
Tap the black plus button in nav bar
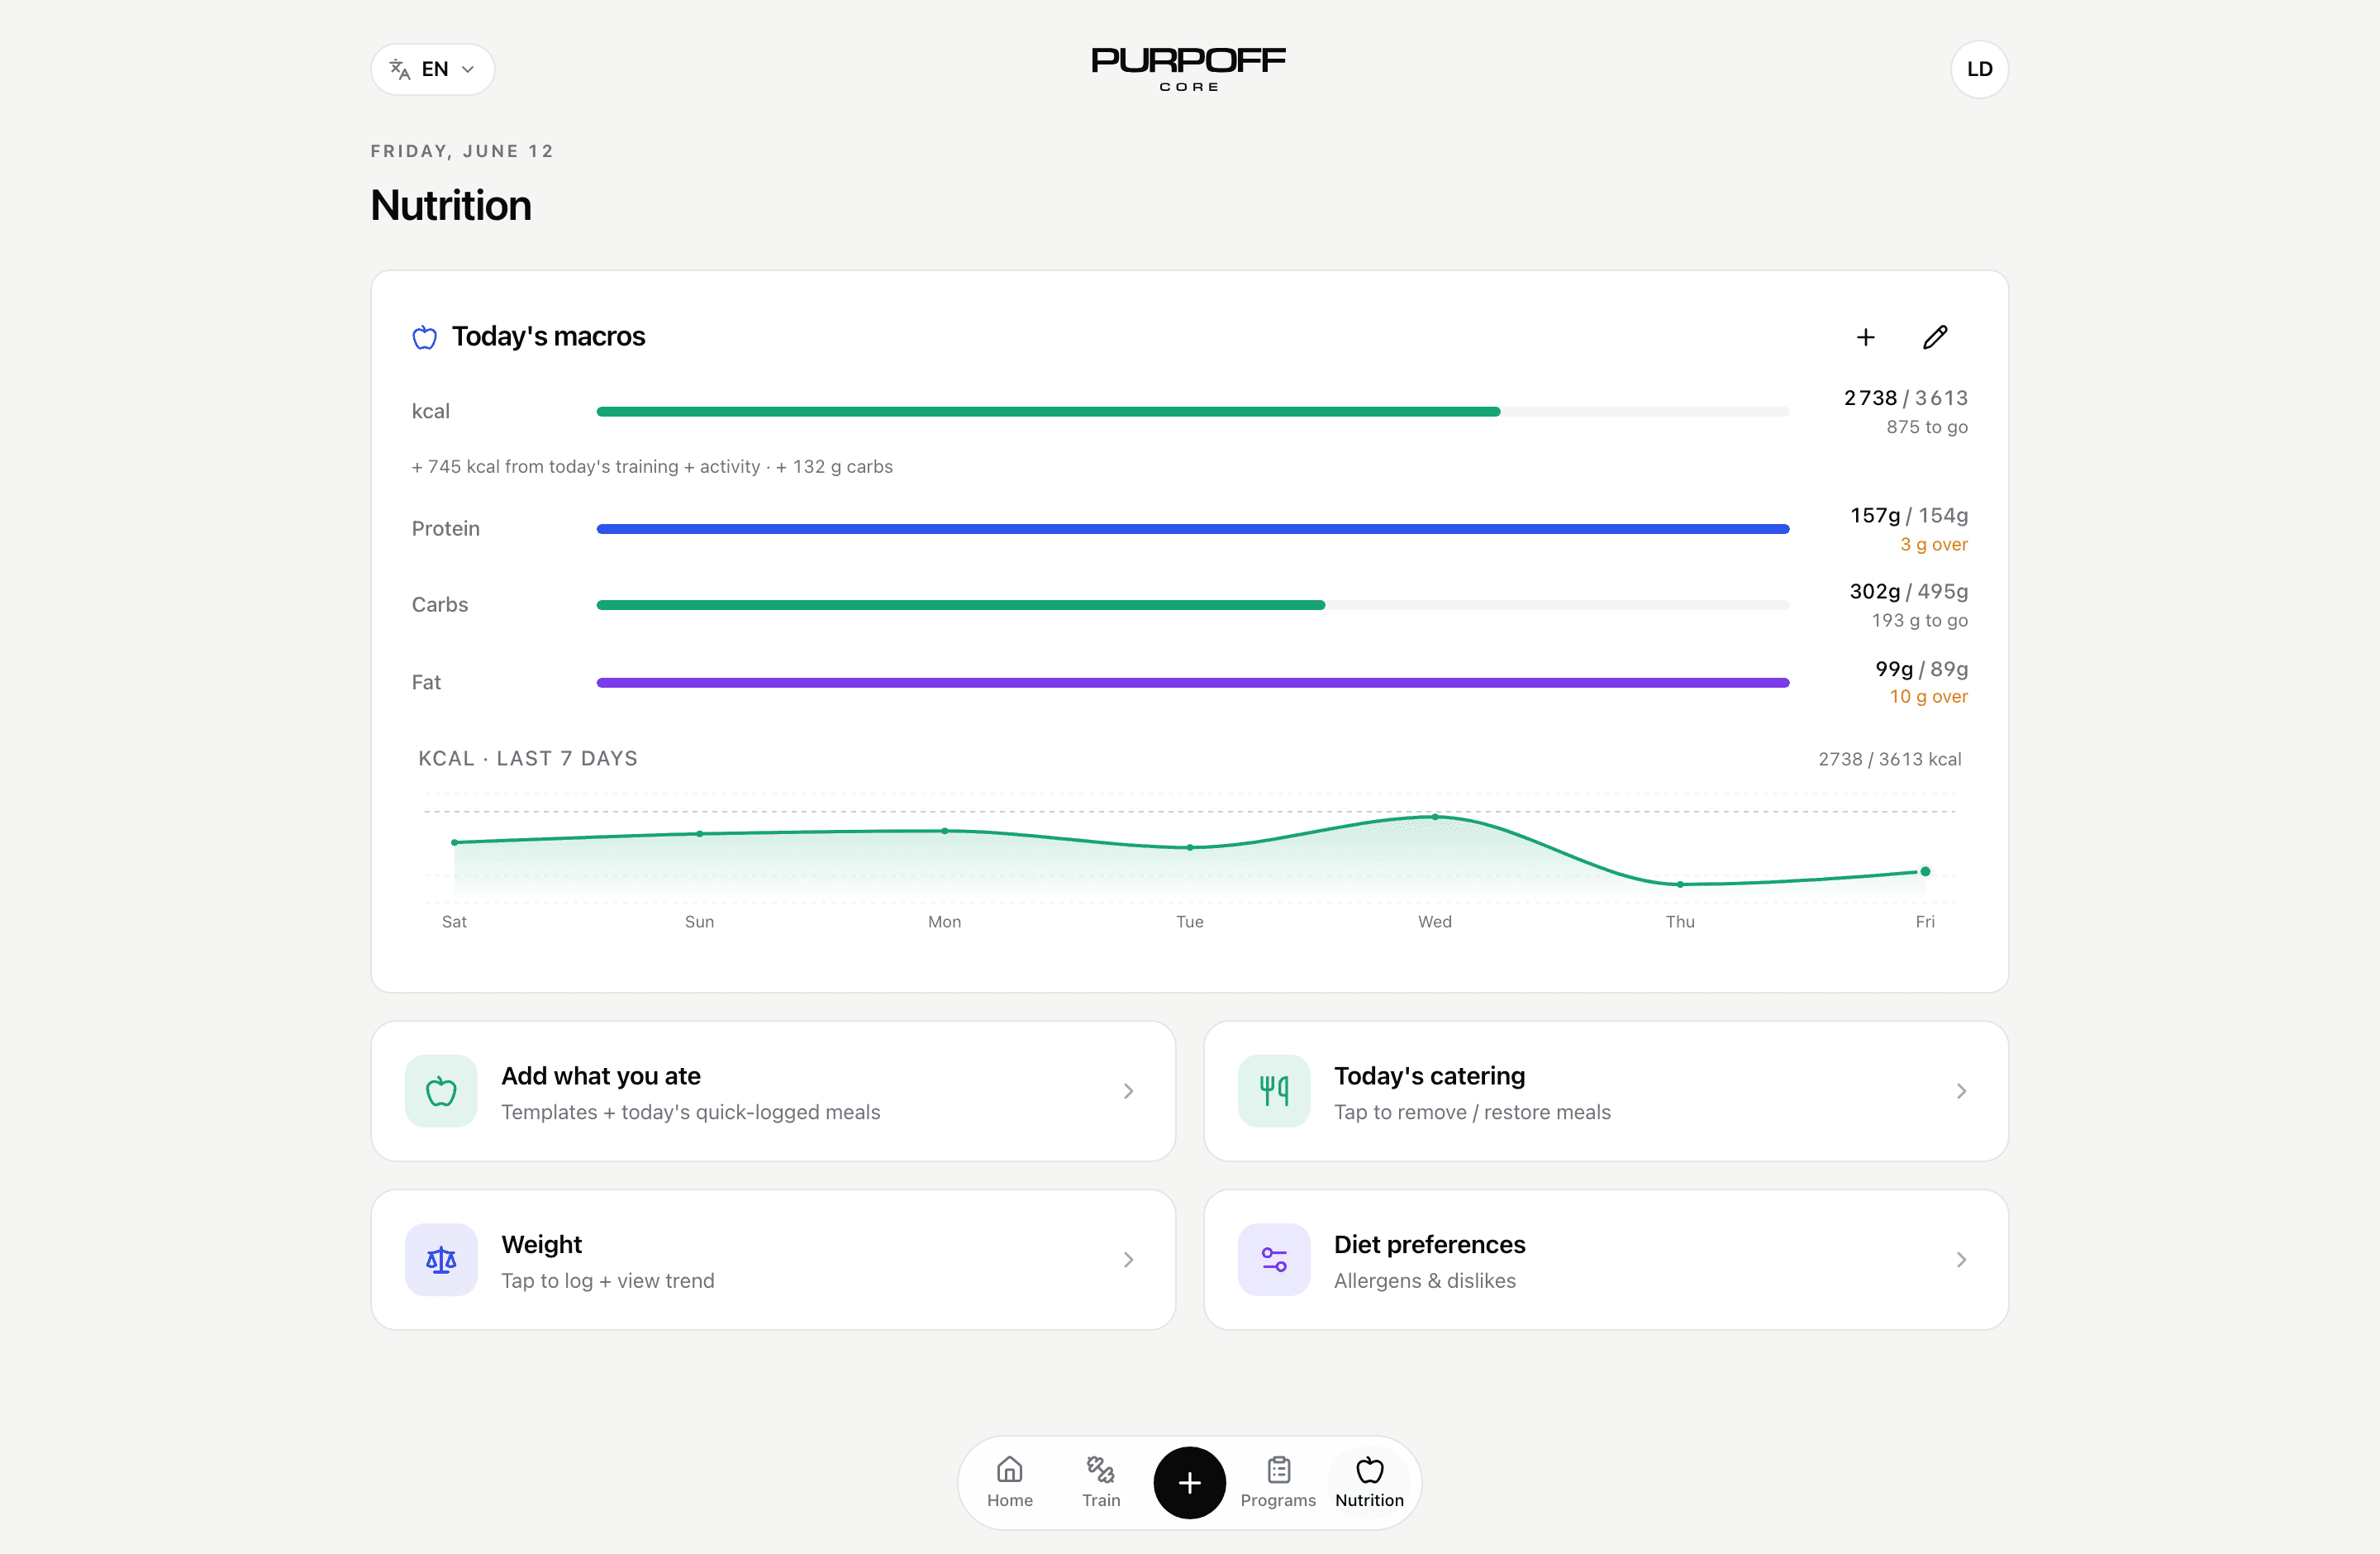tap(1189, 1483)
